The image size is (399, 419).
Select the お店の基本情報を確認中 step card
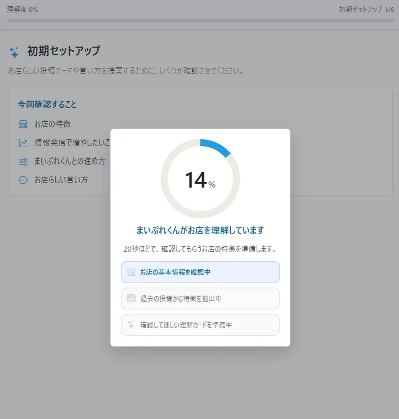click(200, 272)
